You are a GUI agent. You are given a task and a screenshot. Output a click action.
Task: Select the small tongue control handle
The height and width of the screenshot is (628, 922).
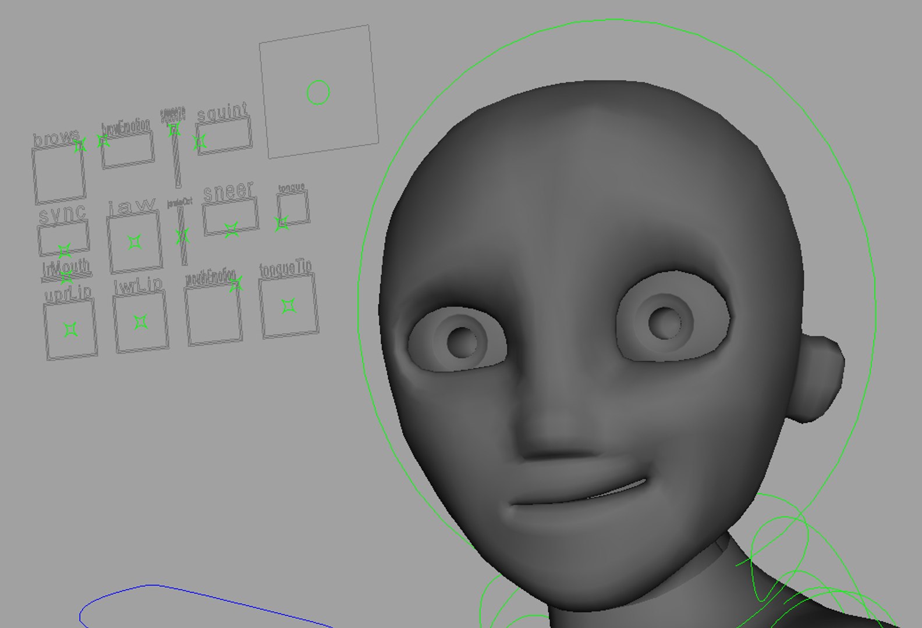click(x=282, y=223)
